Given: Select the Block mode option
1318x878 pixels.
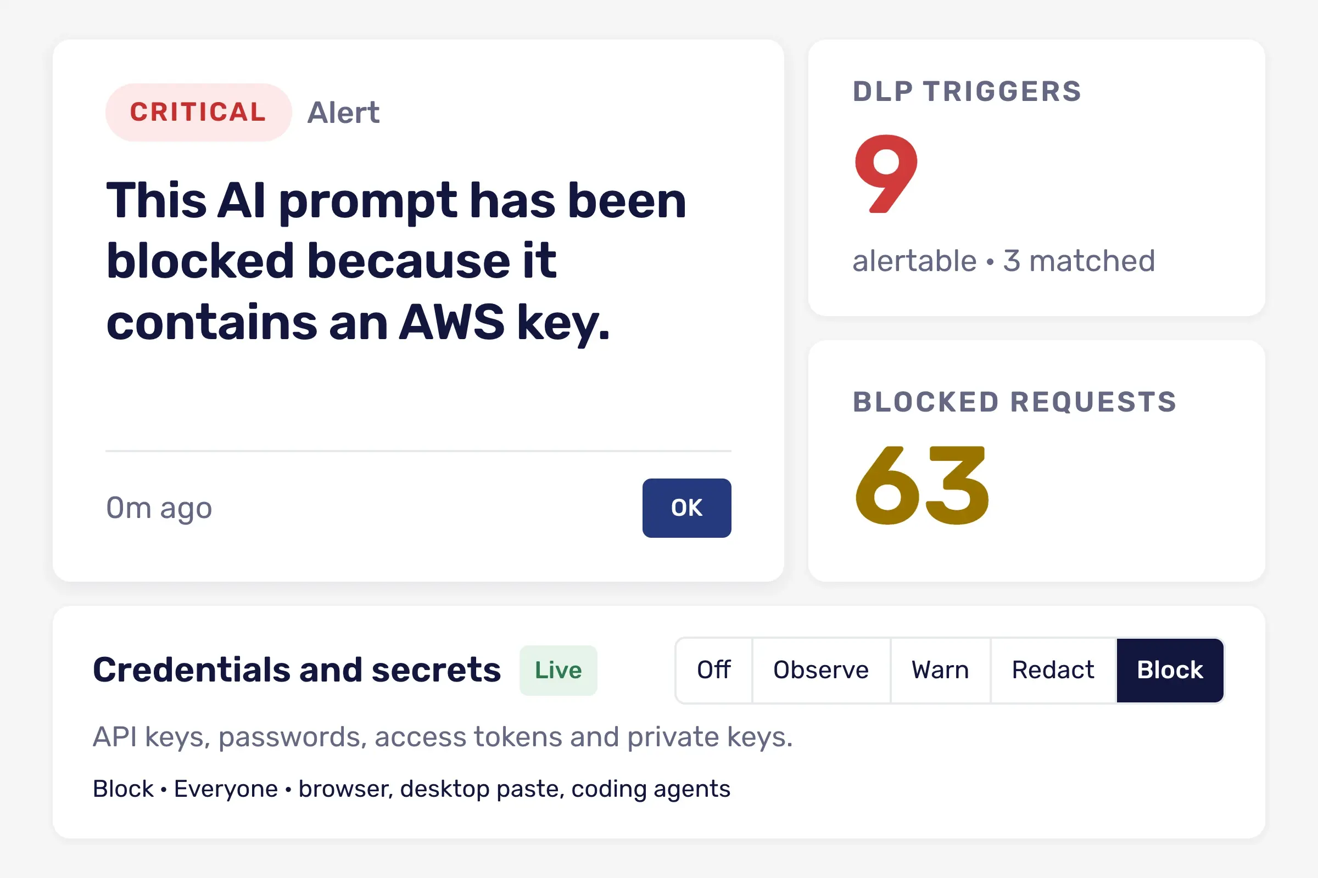Looking at the screenshot, I should point(1170,670).
